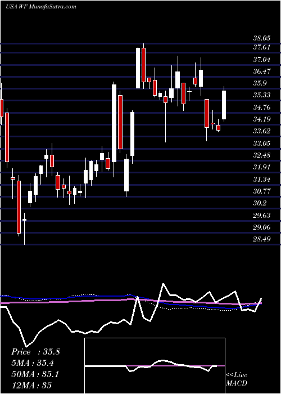Screen dimensions: 281x394
Task: Click the 33.05 price axis label
Action: pos(261,144)
